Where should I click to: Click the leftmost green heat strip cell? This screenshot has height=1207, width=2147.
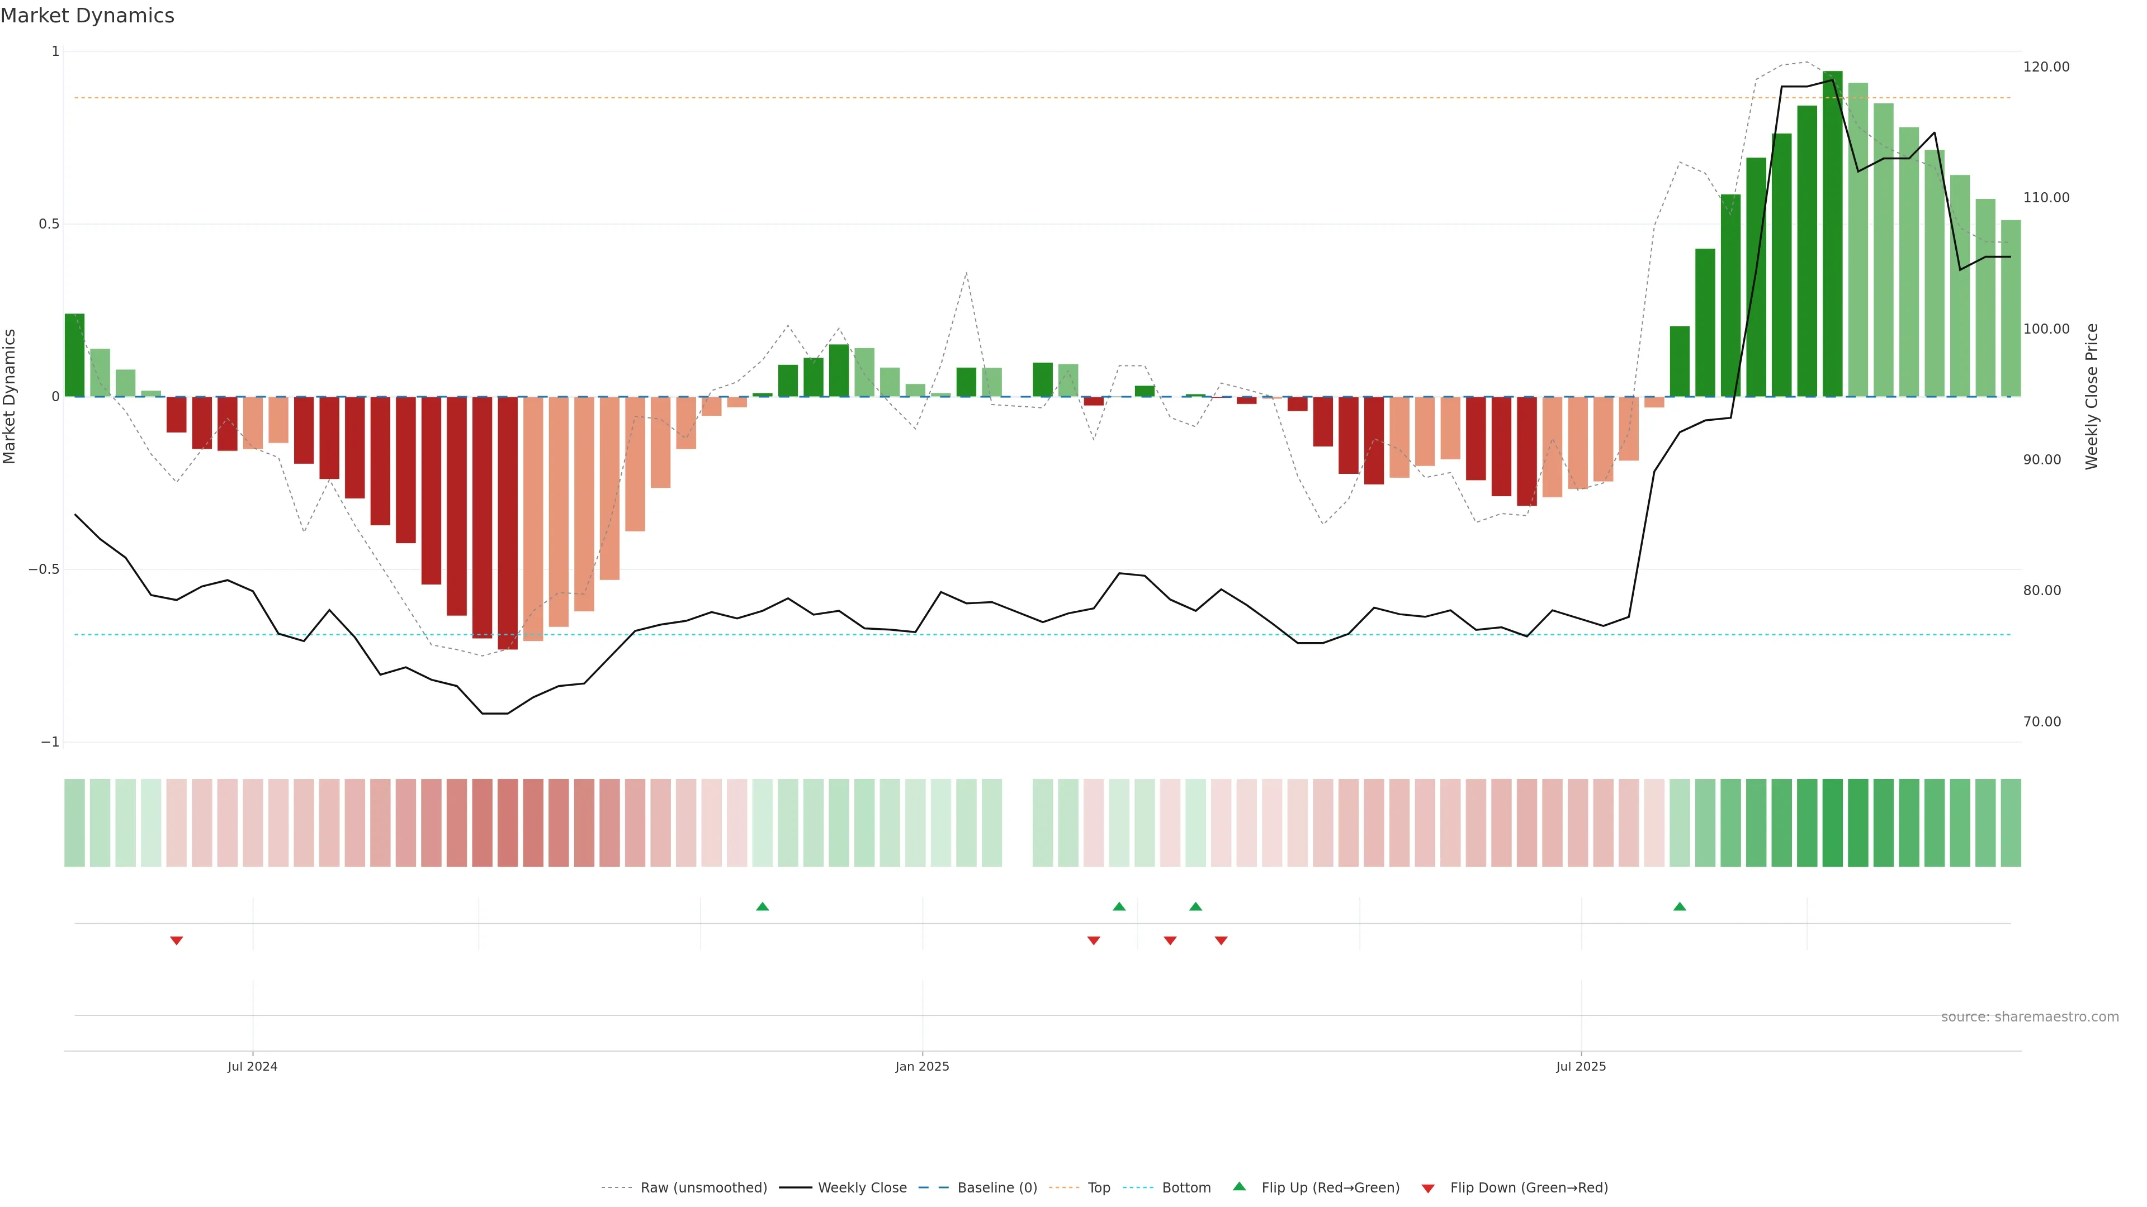click(75, 822)
